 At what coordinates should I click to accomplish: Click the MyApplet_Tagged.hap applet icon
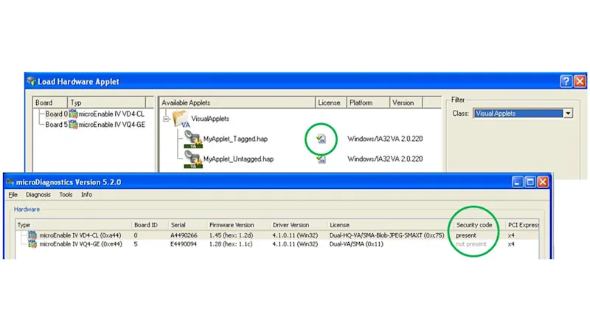pyautogui.click(x=194, y=140)
